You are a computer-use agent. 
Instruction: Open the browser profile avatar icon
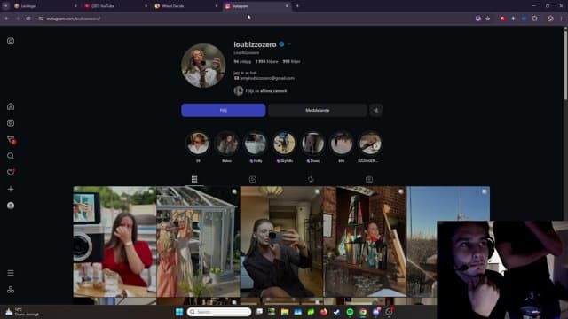tap(550, 19)
